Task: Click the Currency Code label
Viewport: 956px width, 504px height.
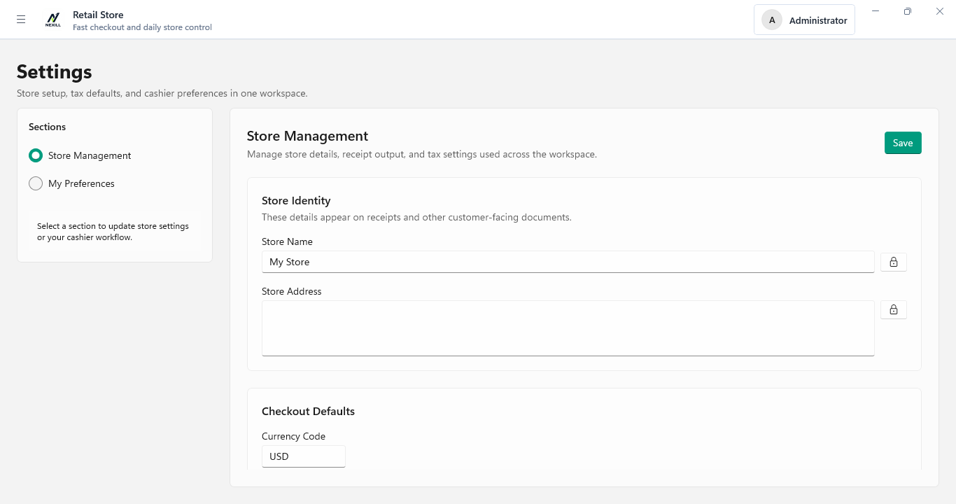Action: (x=293, y=436)
